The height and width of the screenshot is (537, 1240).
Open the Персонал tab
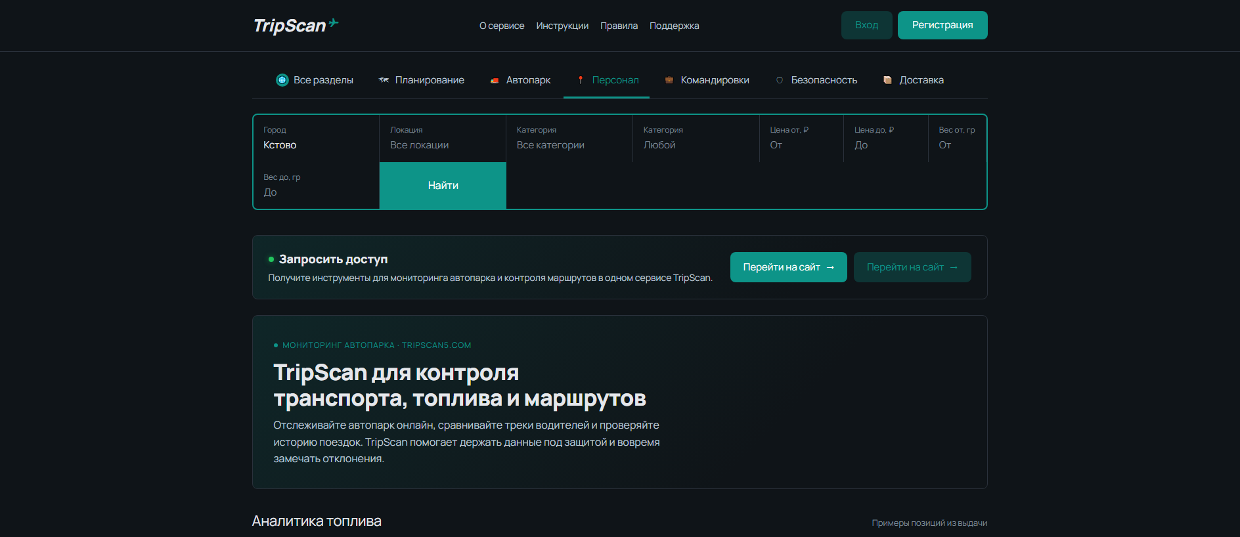pyautogui.click(x=606, y=80)
